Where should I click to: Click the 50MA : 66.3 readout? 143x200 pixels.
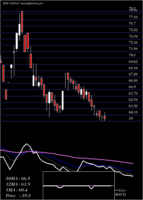[18, 179]
